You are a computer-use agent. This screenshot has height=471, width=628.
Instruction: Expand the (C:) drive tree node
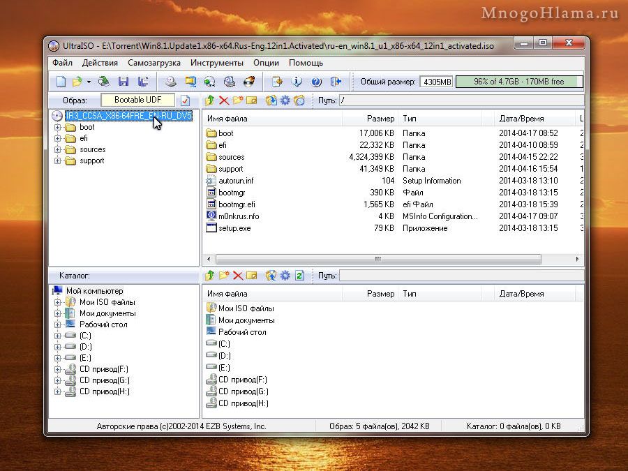point(58,336)
